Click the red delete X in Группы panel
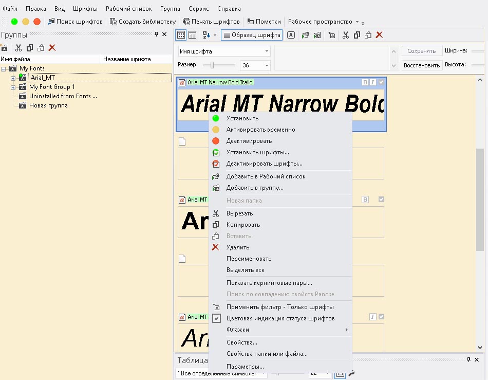488x380 pixels. [x=52, y=48]
